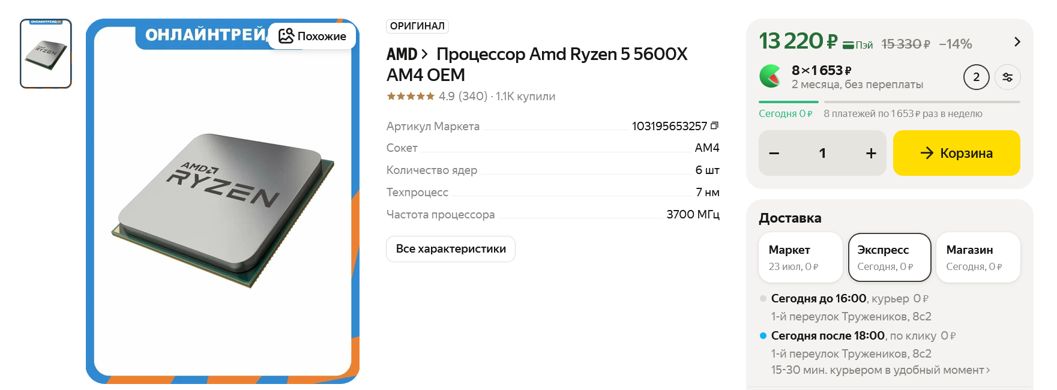
Task: Expand price details with the chevron arrow
Action: [x=1017, y=41]
